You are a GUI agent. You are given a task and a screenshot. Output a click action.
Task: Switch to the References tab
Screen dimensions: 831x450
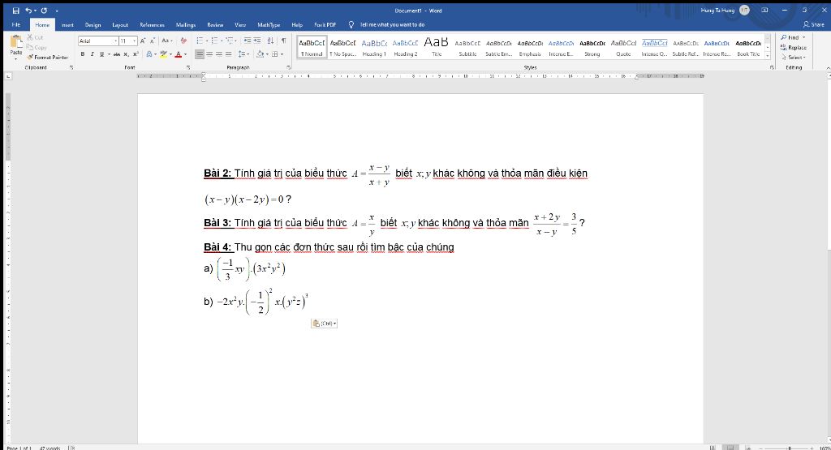152,24
